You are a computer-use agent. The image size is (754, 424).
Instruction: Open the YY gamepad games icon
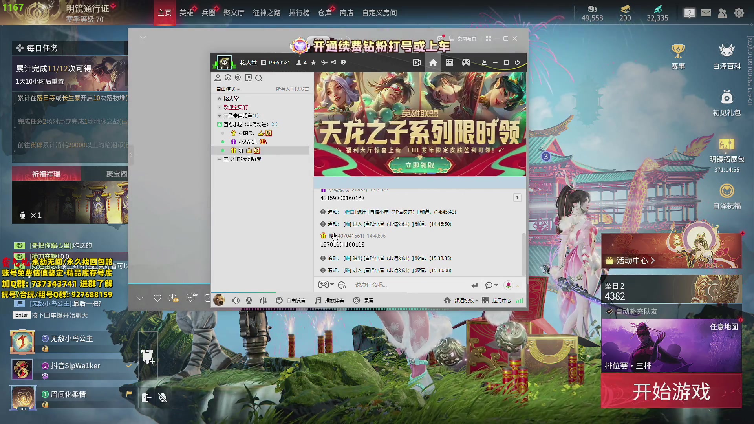466,63
